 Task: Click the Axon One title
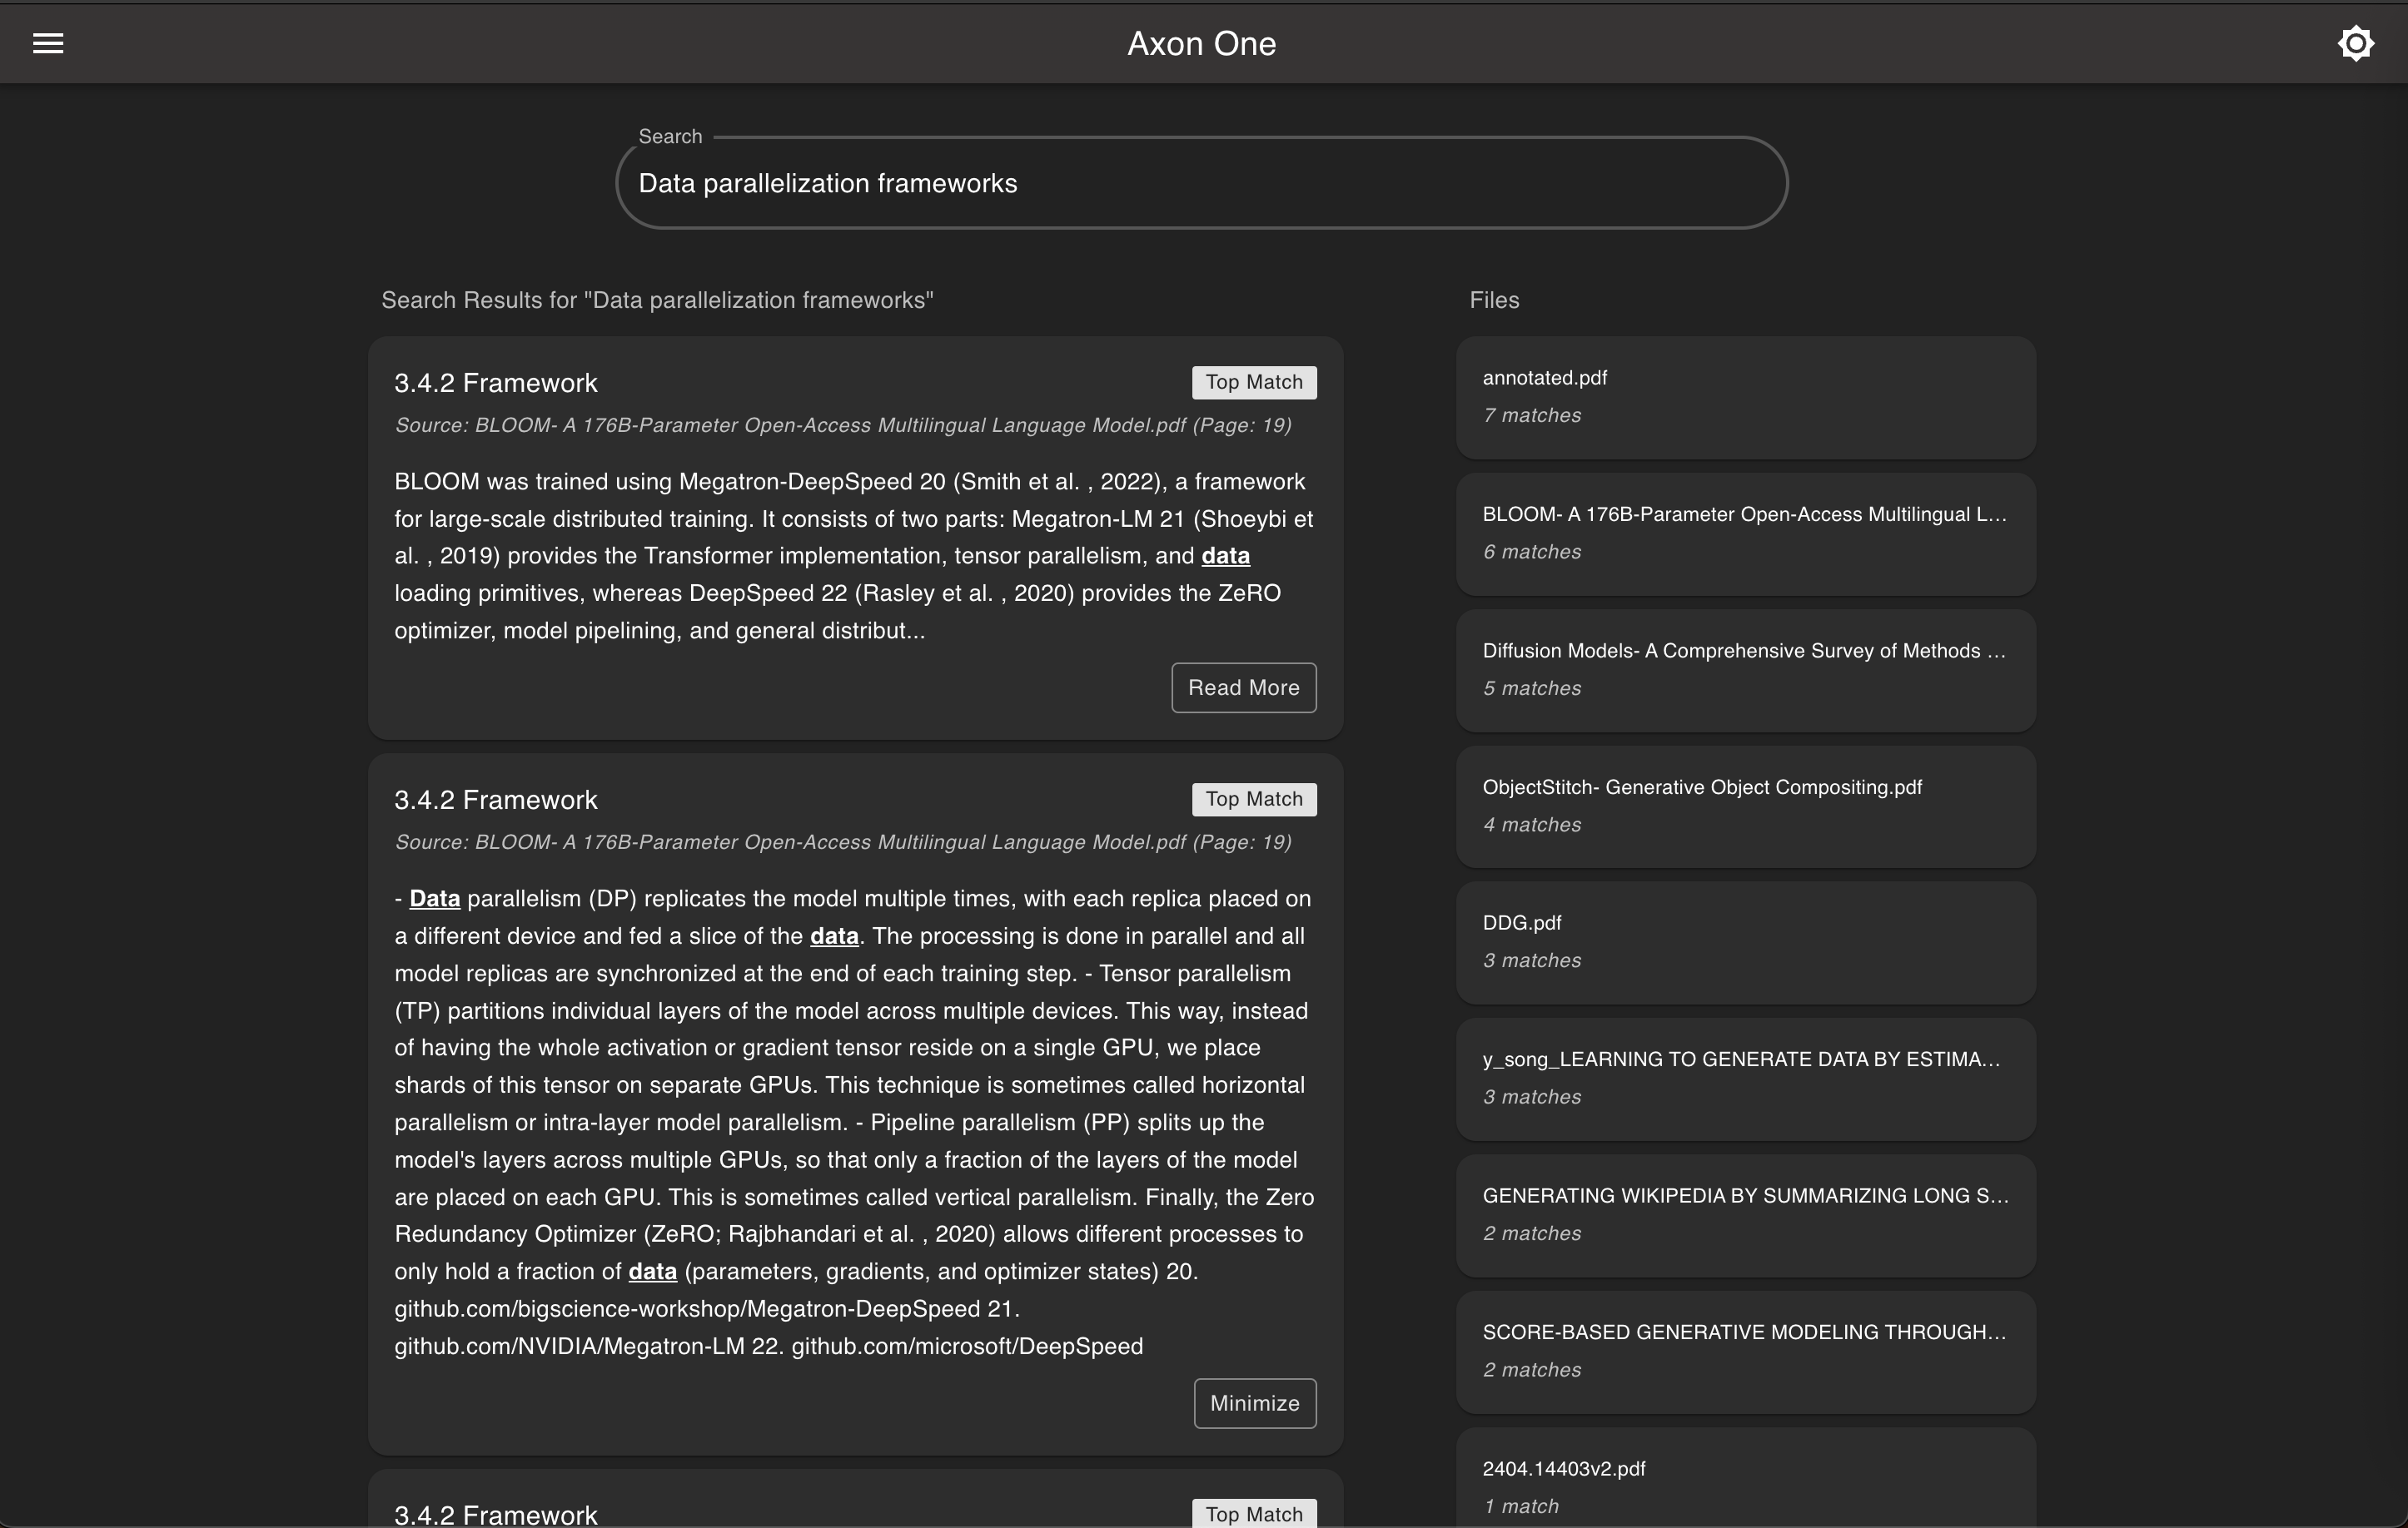(1202, 43)
